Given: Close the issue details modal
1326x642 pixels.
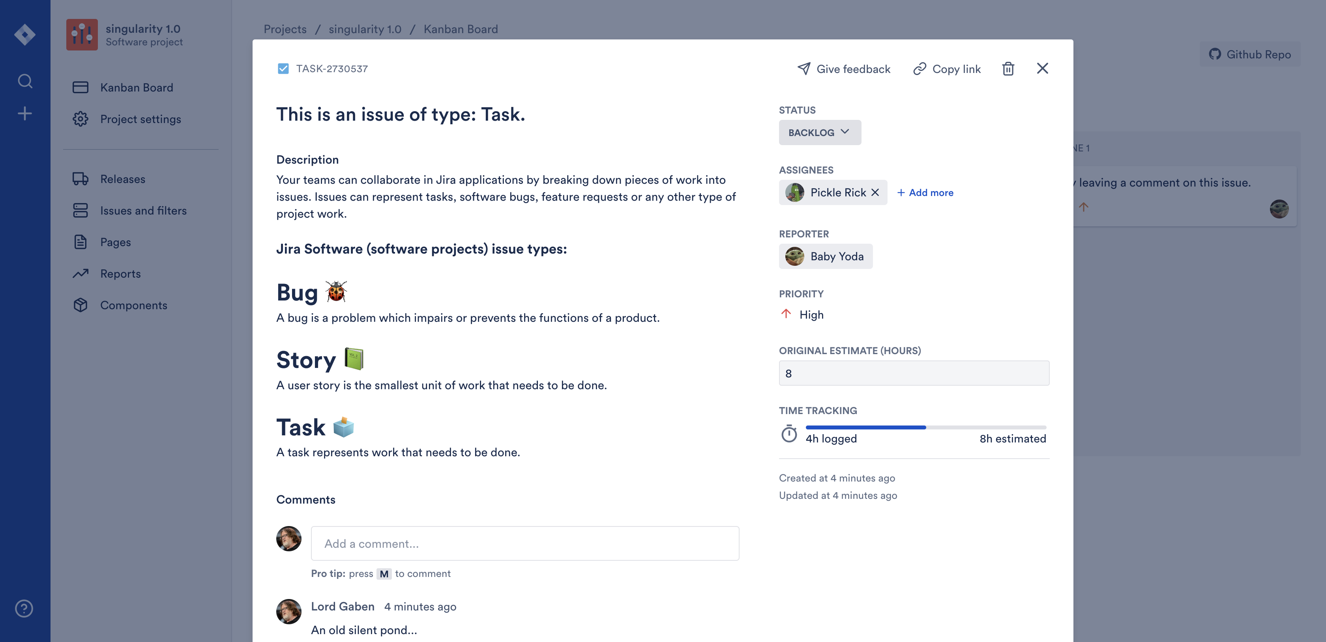Looking at the screenshot, I should click(1042, 68).
